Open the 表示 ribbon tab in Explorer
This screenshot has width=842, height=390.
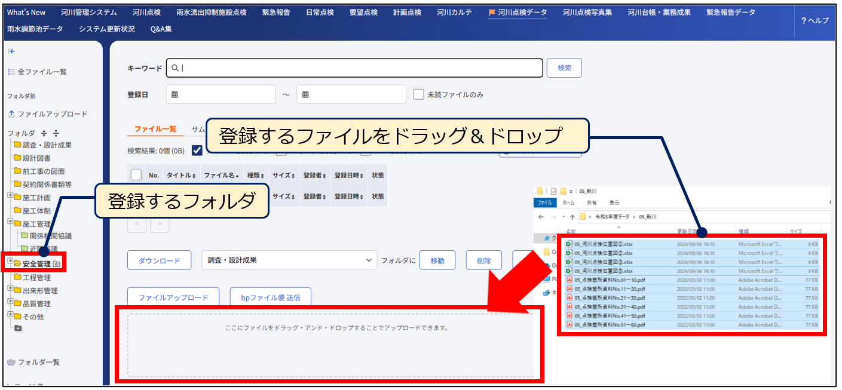coord(614,203)
